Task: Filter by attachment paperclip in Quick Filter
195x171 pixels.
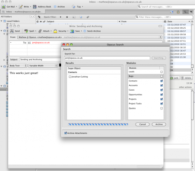Action: (x=88, y=17)
